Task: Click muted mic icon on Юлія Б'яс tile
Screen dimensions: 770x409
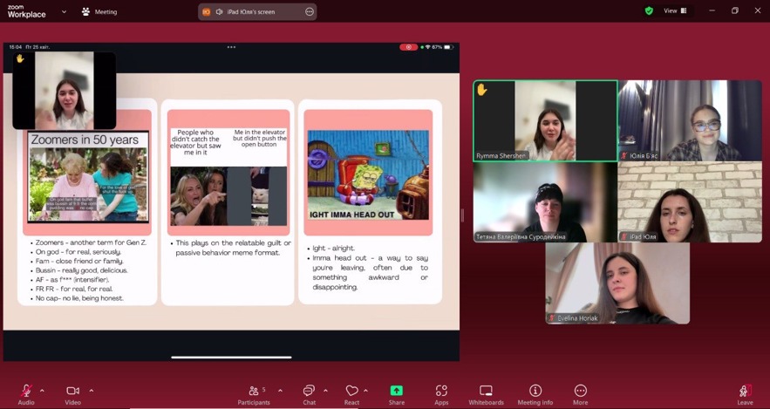Action: 624,155
